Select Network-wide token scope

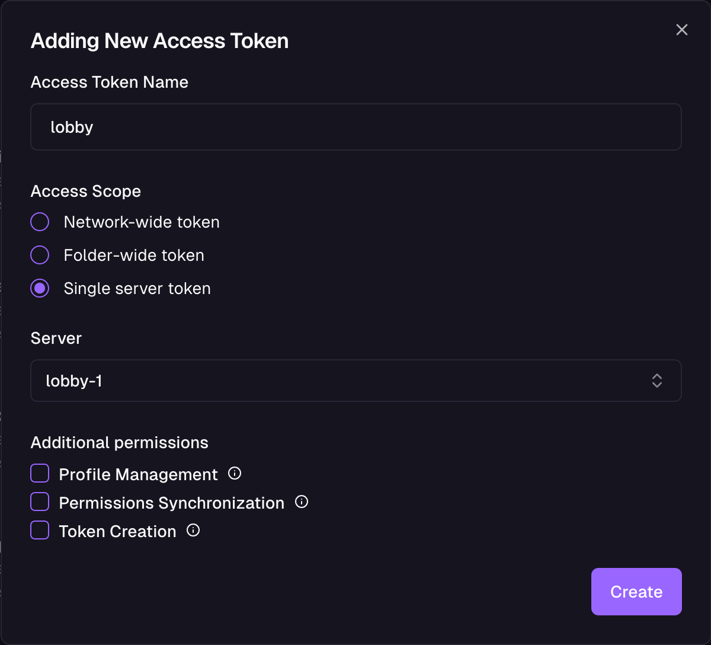(x=39, y=221)
